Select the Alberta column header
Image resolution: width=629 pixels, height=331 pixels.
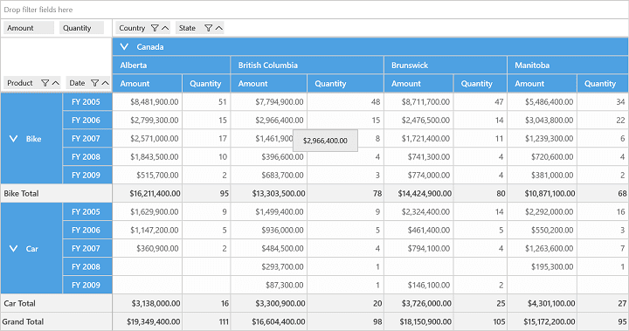point(172,65)
